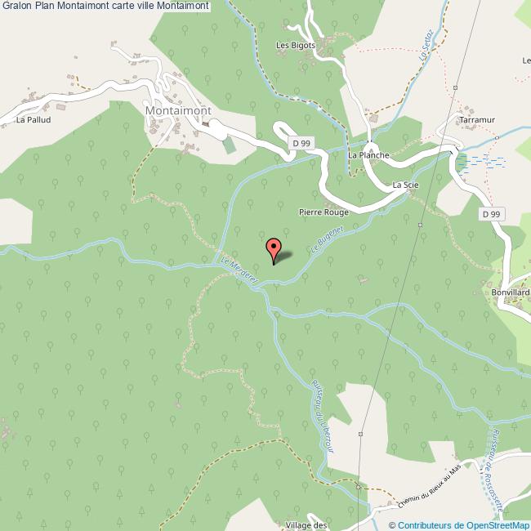Screen dimensions: 531x531
Task: Click the Le Bugener stream label
Action: [327, 239]
